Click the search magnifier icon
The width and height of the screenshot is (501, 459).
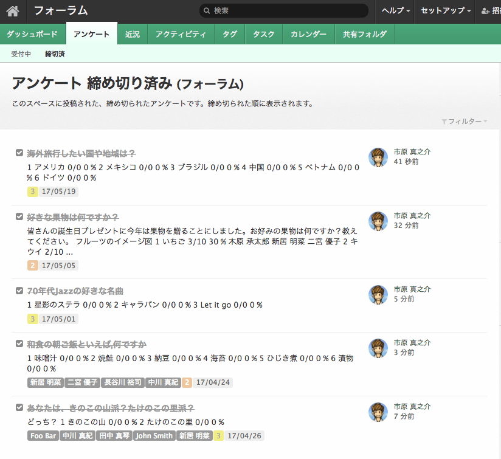(x=207, y=10)
